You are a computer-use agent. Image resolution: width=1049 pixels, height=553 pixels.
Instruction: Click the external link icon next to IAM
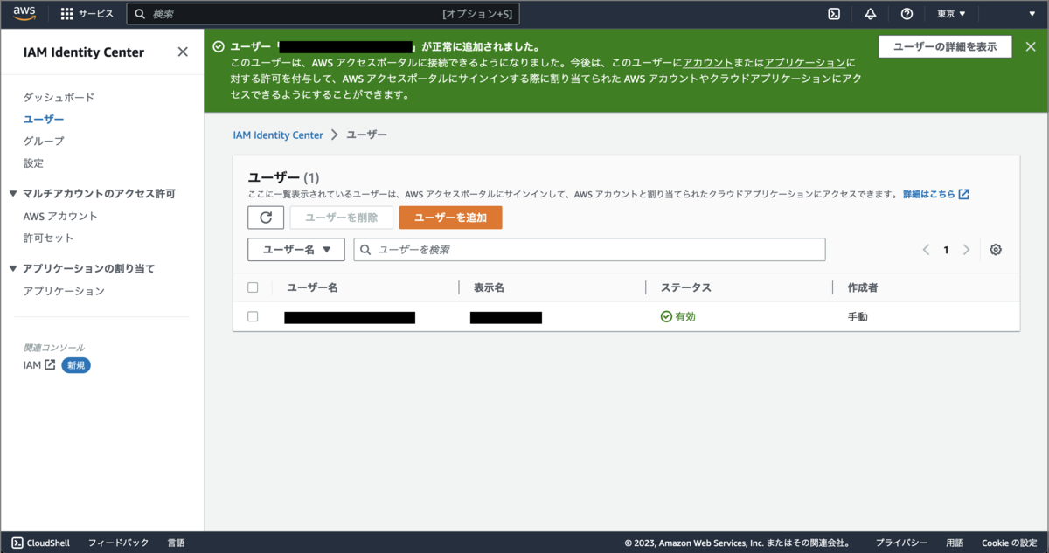click(50, 365)
